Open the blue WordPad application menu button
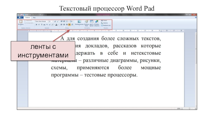Image resolution: width=214 pixels, height=120 pixels. (20, 18)
